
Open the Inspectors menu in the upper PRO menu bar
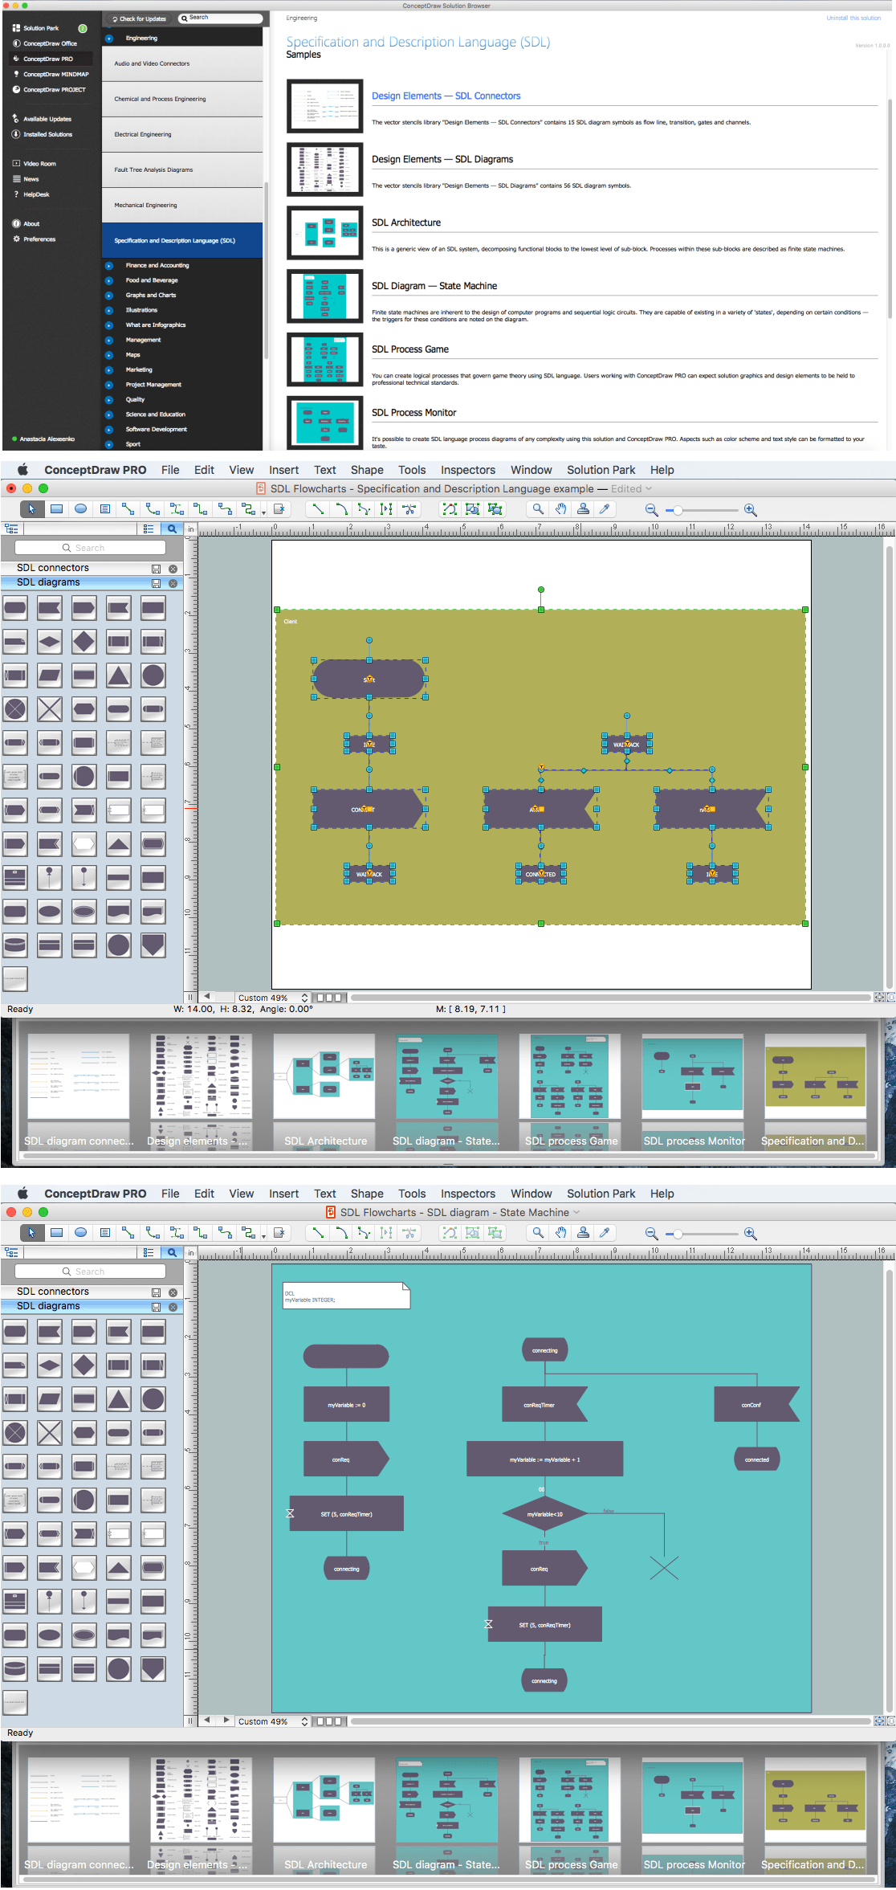tap(468, 470)
